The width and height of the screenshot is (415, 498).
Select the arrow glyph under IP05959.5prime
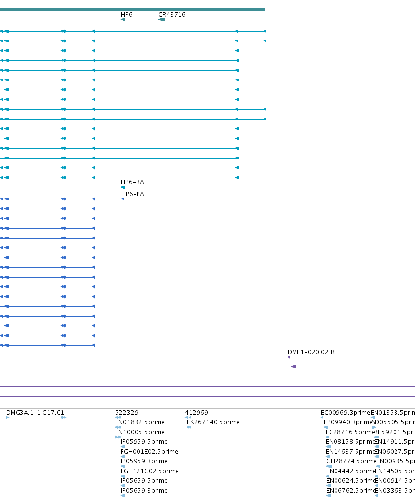coord(123,447)
